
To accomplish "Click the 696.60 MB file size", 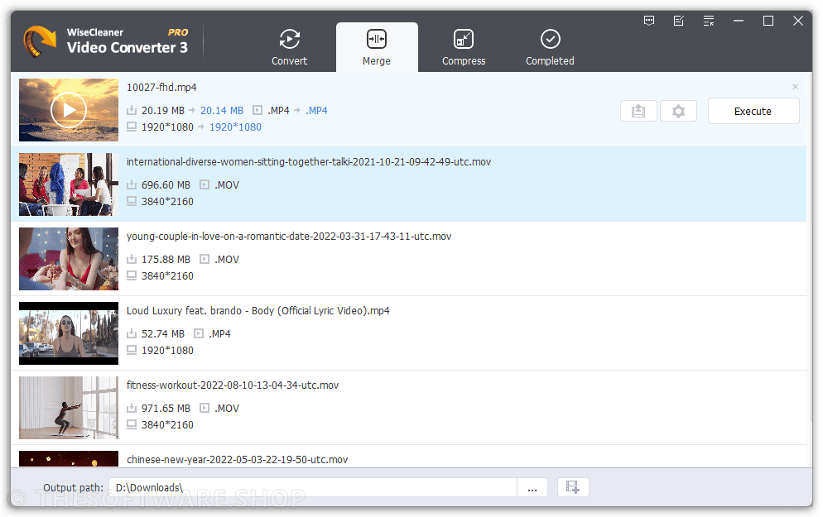I will pos(166,185).
